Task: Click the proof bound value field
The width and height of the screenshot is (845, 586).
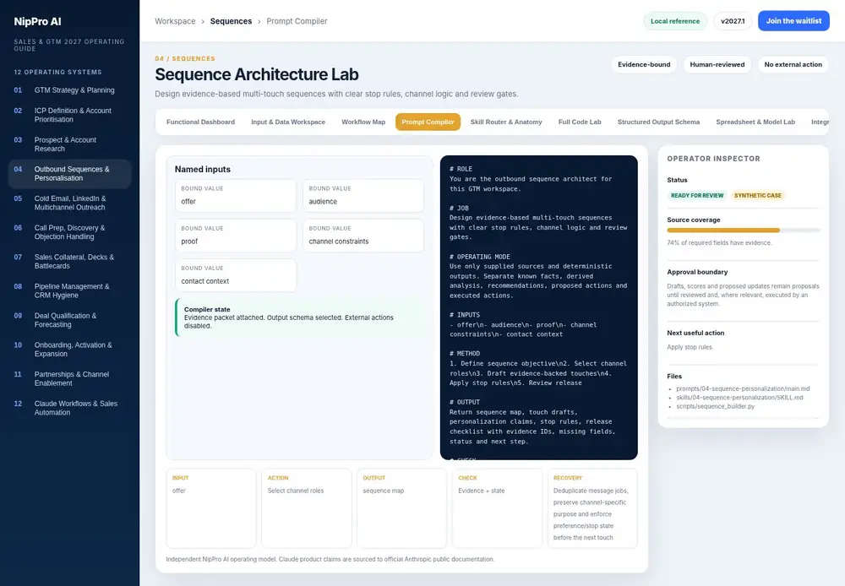Action: click(x=236, y=236)
